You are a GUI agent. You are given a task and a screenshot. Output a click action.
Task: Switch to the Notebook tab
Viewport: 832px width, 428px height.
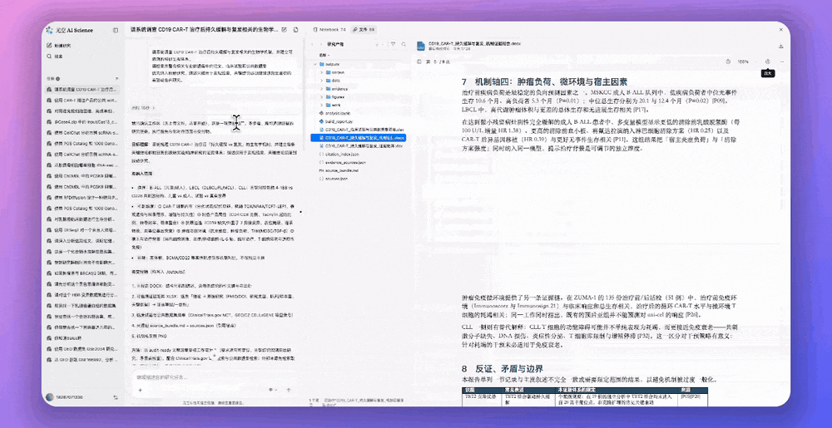click(x=330, y=30)
